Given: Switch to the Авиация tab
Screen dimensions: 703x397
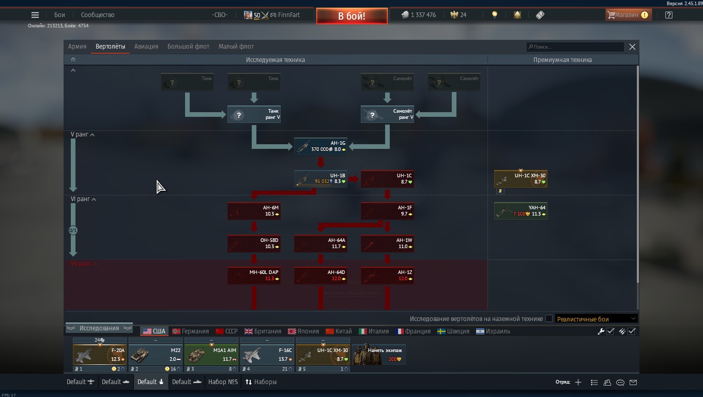Looking at the screenshot, I should [x=146, y=47].
